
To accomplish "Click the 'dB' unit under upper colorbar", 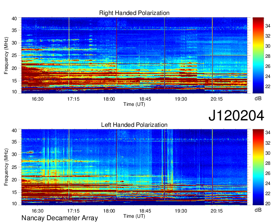I will tap(258, 99).
